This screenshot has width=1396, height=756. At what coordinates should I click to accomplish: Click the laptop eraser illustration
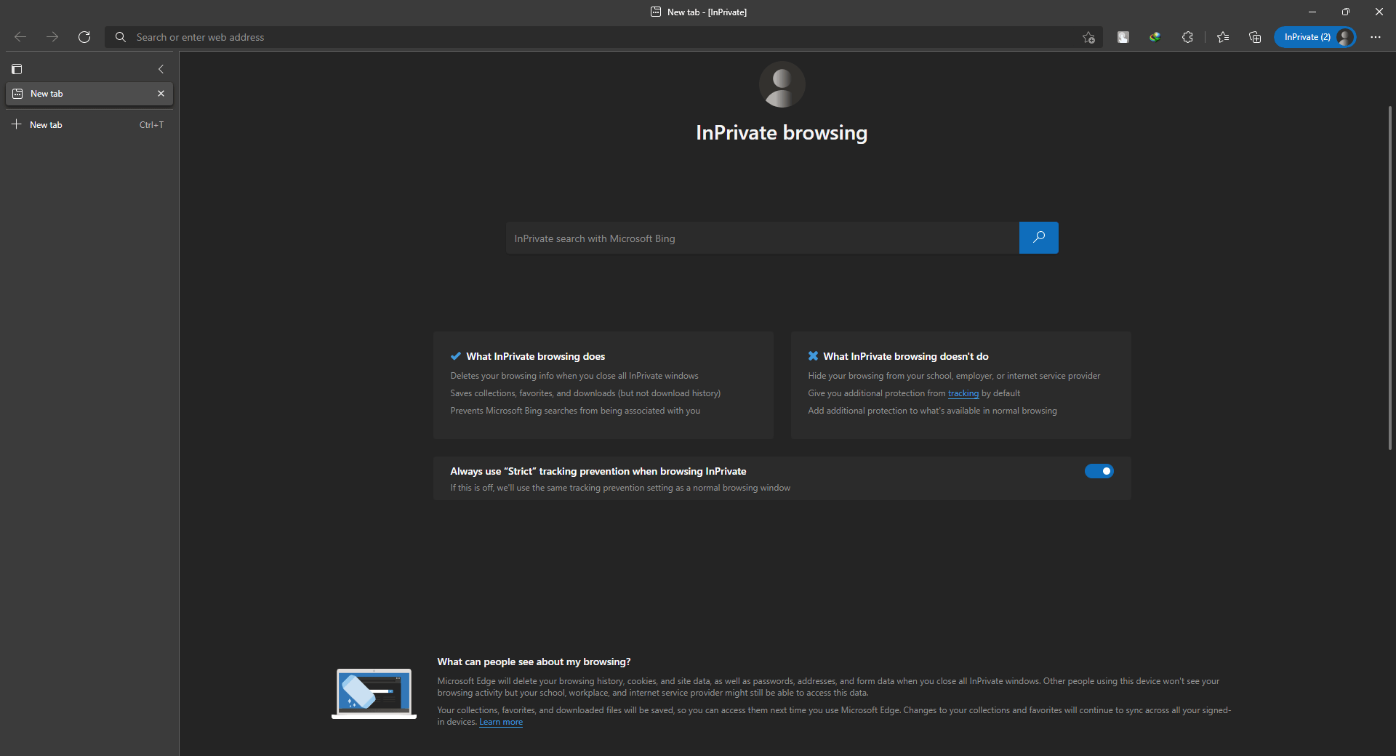tap(374, 693)
